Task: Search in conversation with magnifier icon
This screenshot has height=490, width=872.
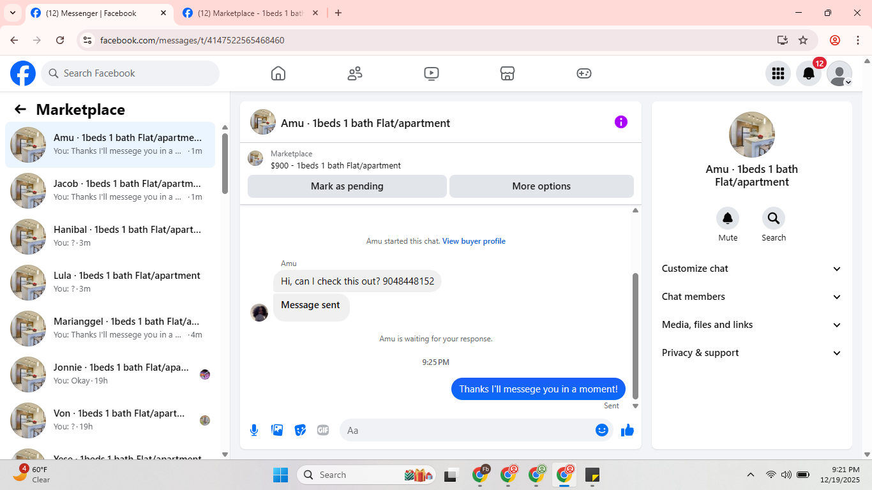Action: (774, 219)
